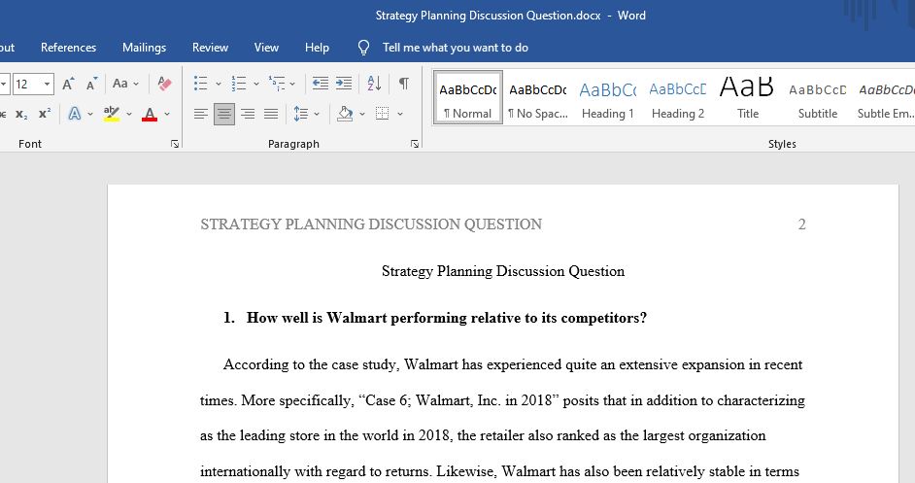Screen dimensions: 915x483
Task: Click Tell me what you want to do
Action: tap(456, 48)
